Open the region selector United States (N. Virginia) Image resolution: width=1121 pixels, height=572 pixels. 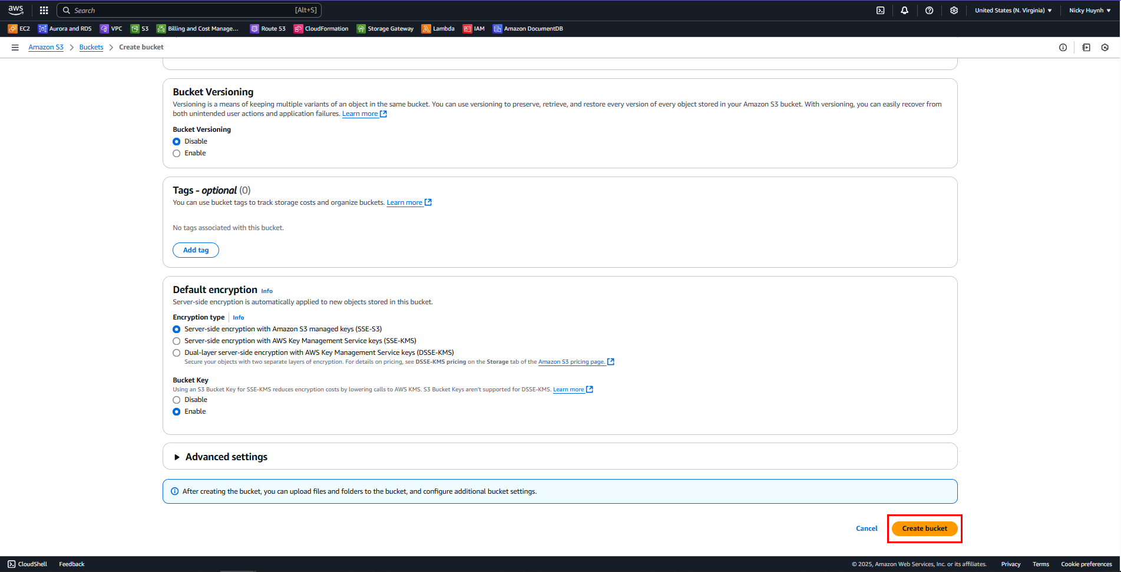point(1013,11)
